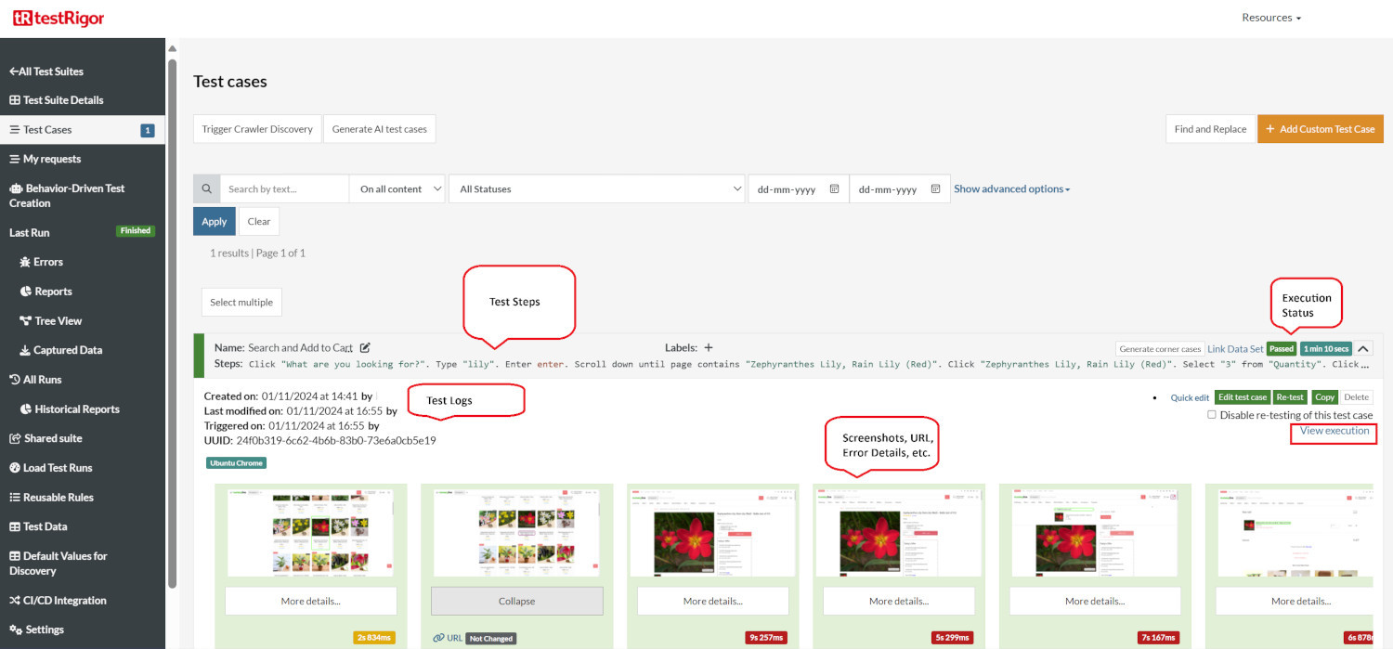This screenshot has width=1393, height=649.
Task: Open the calendar picker in first date field
Action: point(834,188)
